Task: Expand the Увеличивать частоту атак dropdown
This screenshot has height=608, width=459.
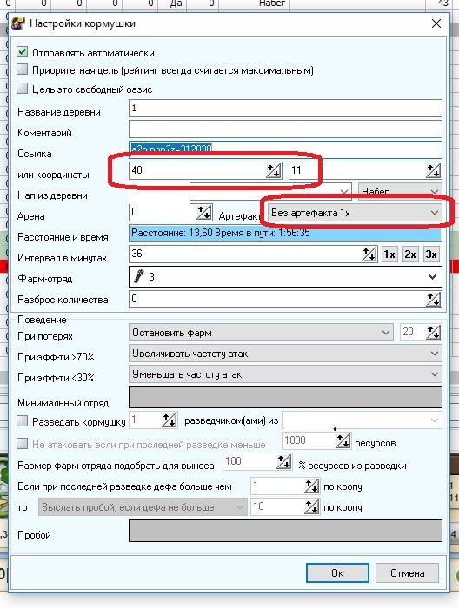Action: 285,354
